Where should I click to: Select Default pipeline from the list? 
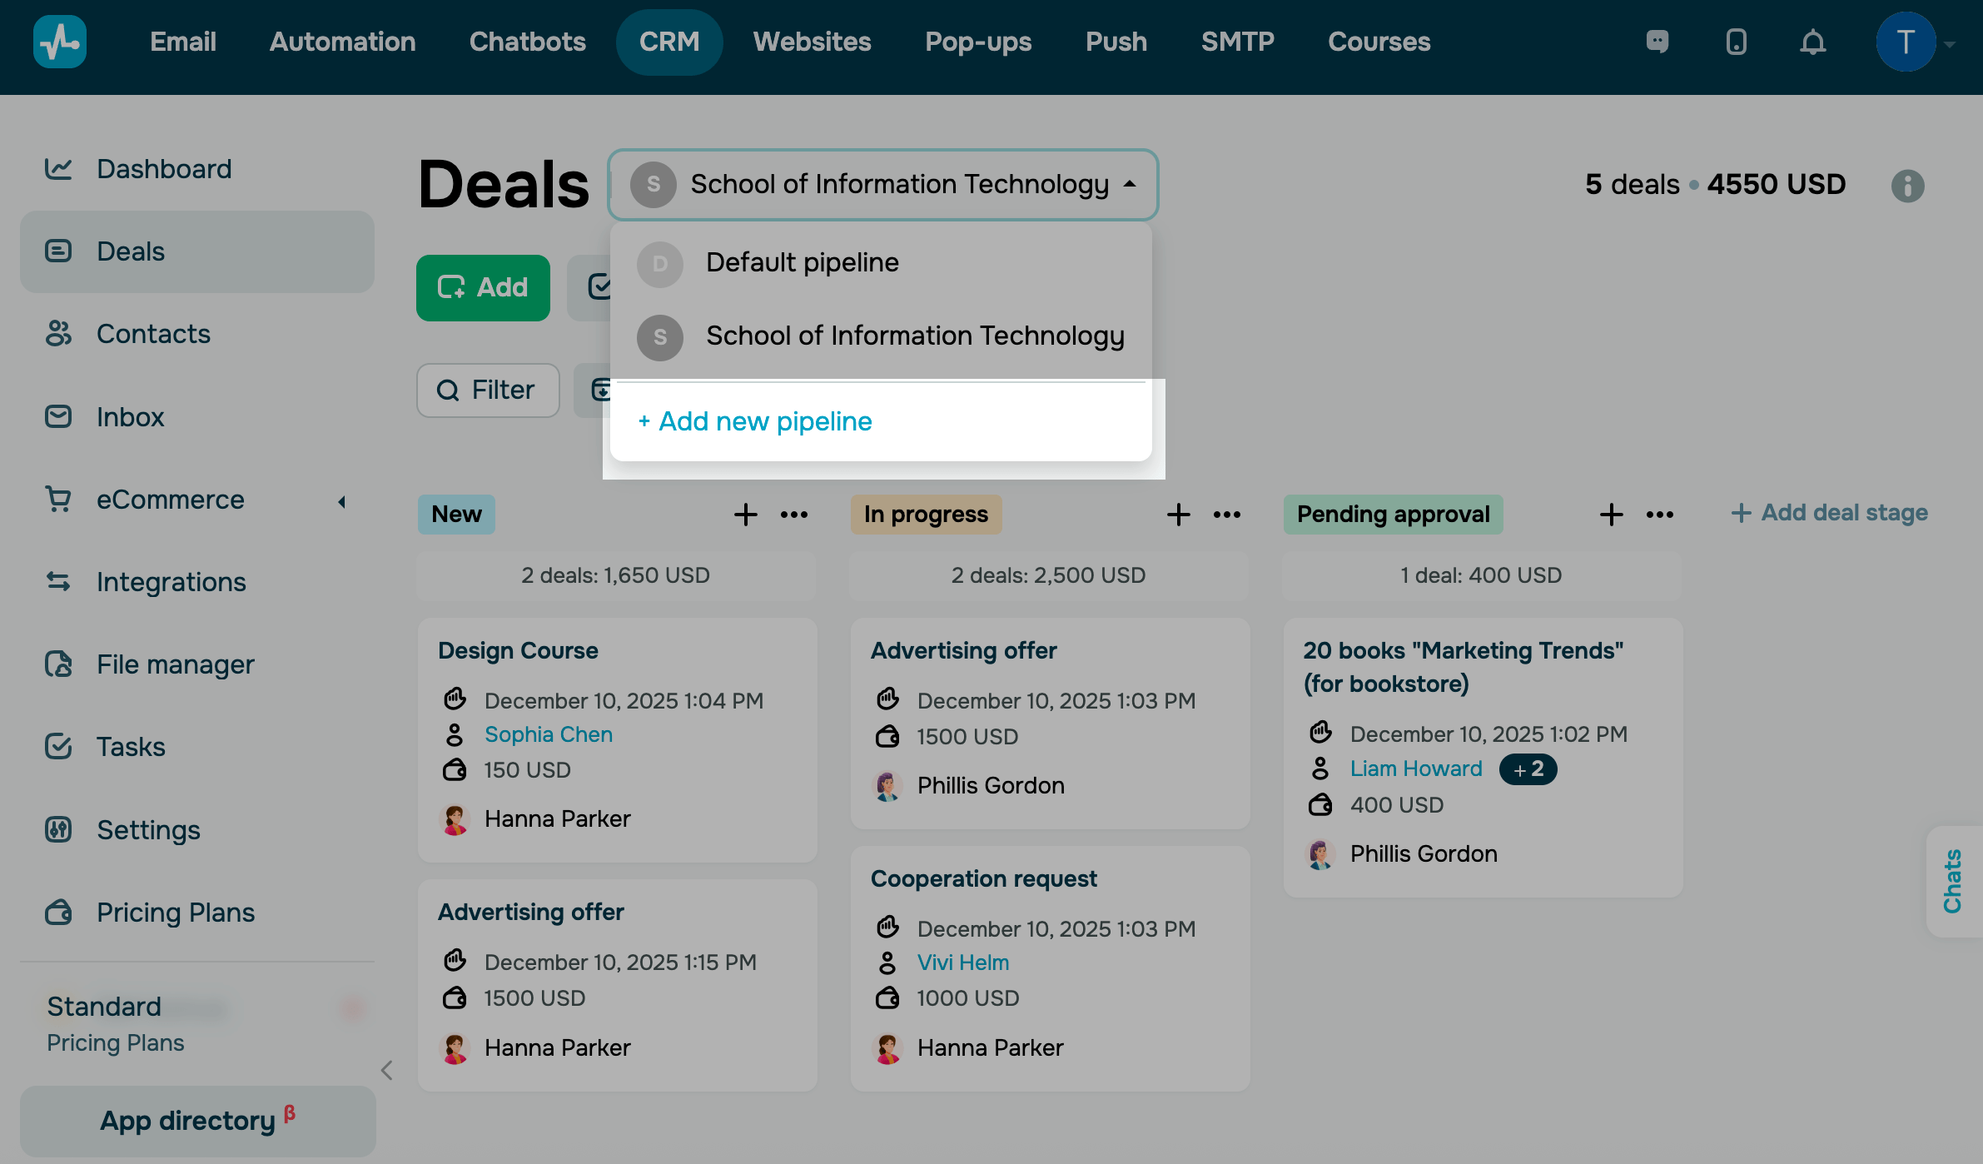[802, 263]
